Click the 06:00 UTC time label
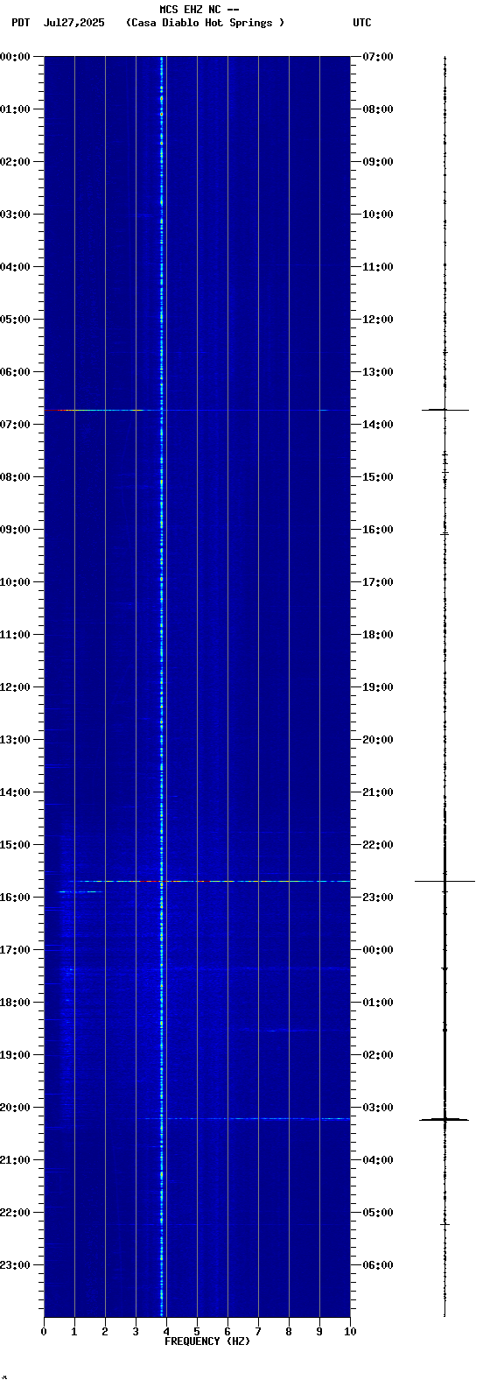 (x=377, y=1264)
